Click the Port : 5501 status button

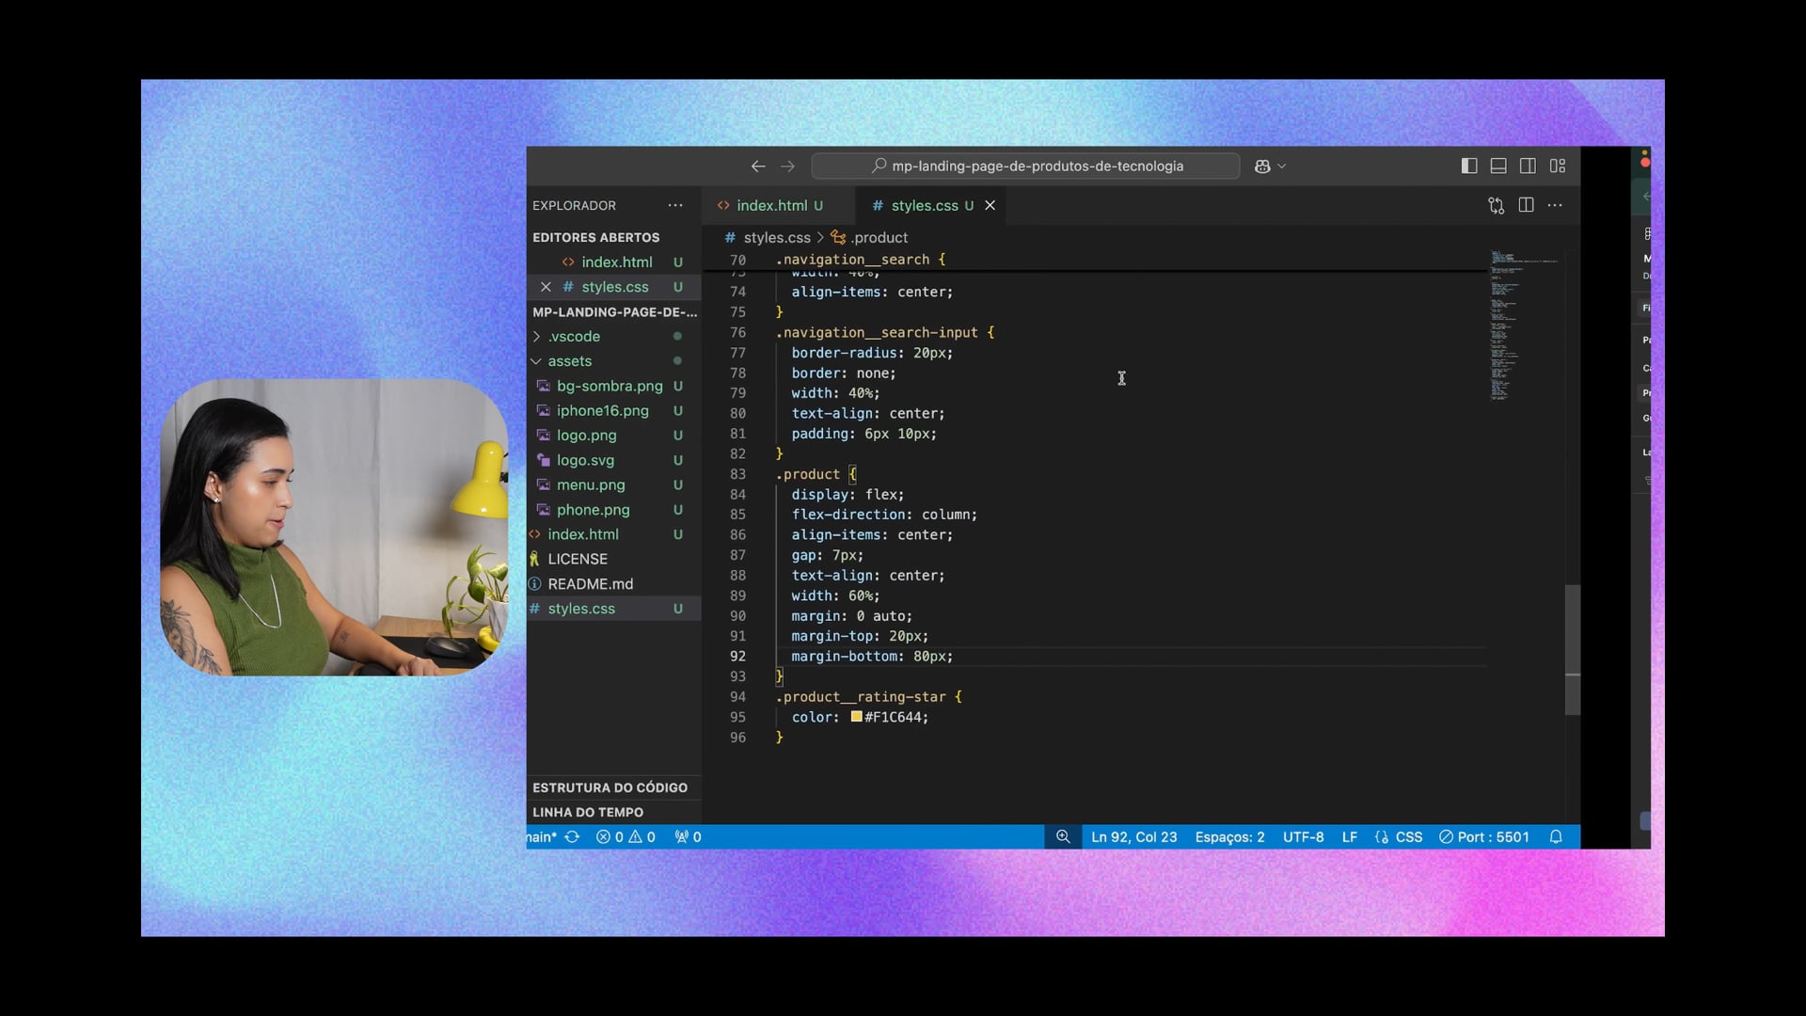coord(1484,837)
